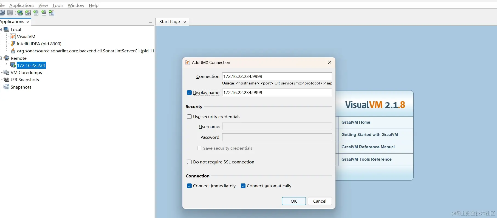Collapse the Local tree node
Viewport: 497px width, 218px height.
1,29
